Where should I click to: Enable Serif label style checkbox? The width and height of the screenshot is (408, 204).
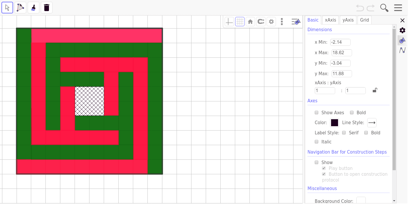(x=344, y=133)
